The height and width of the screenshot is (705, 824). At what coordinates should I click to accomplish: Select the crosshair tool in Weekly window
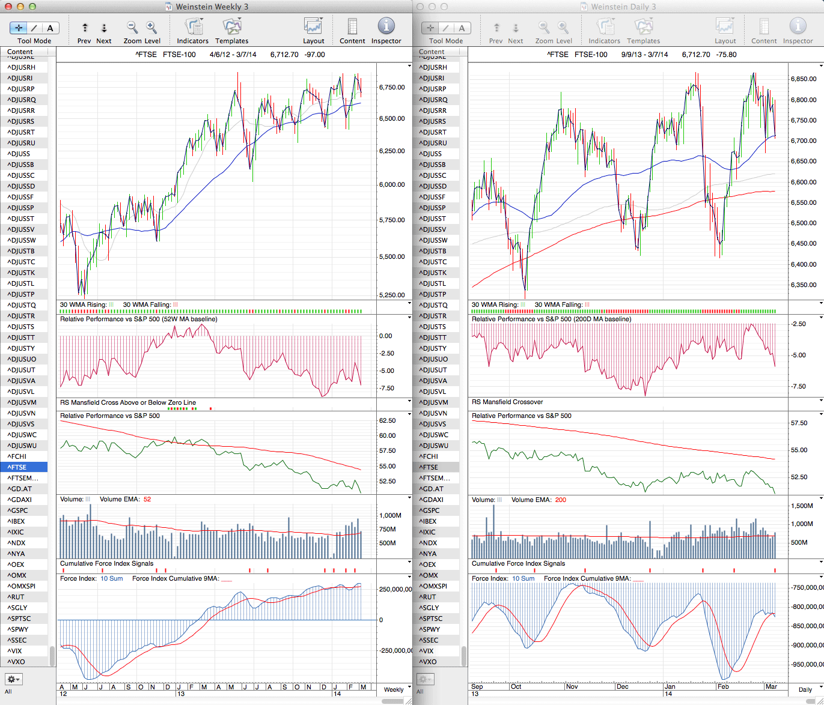[19, 28]
